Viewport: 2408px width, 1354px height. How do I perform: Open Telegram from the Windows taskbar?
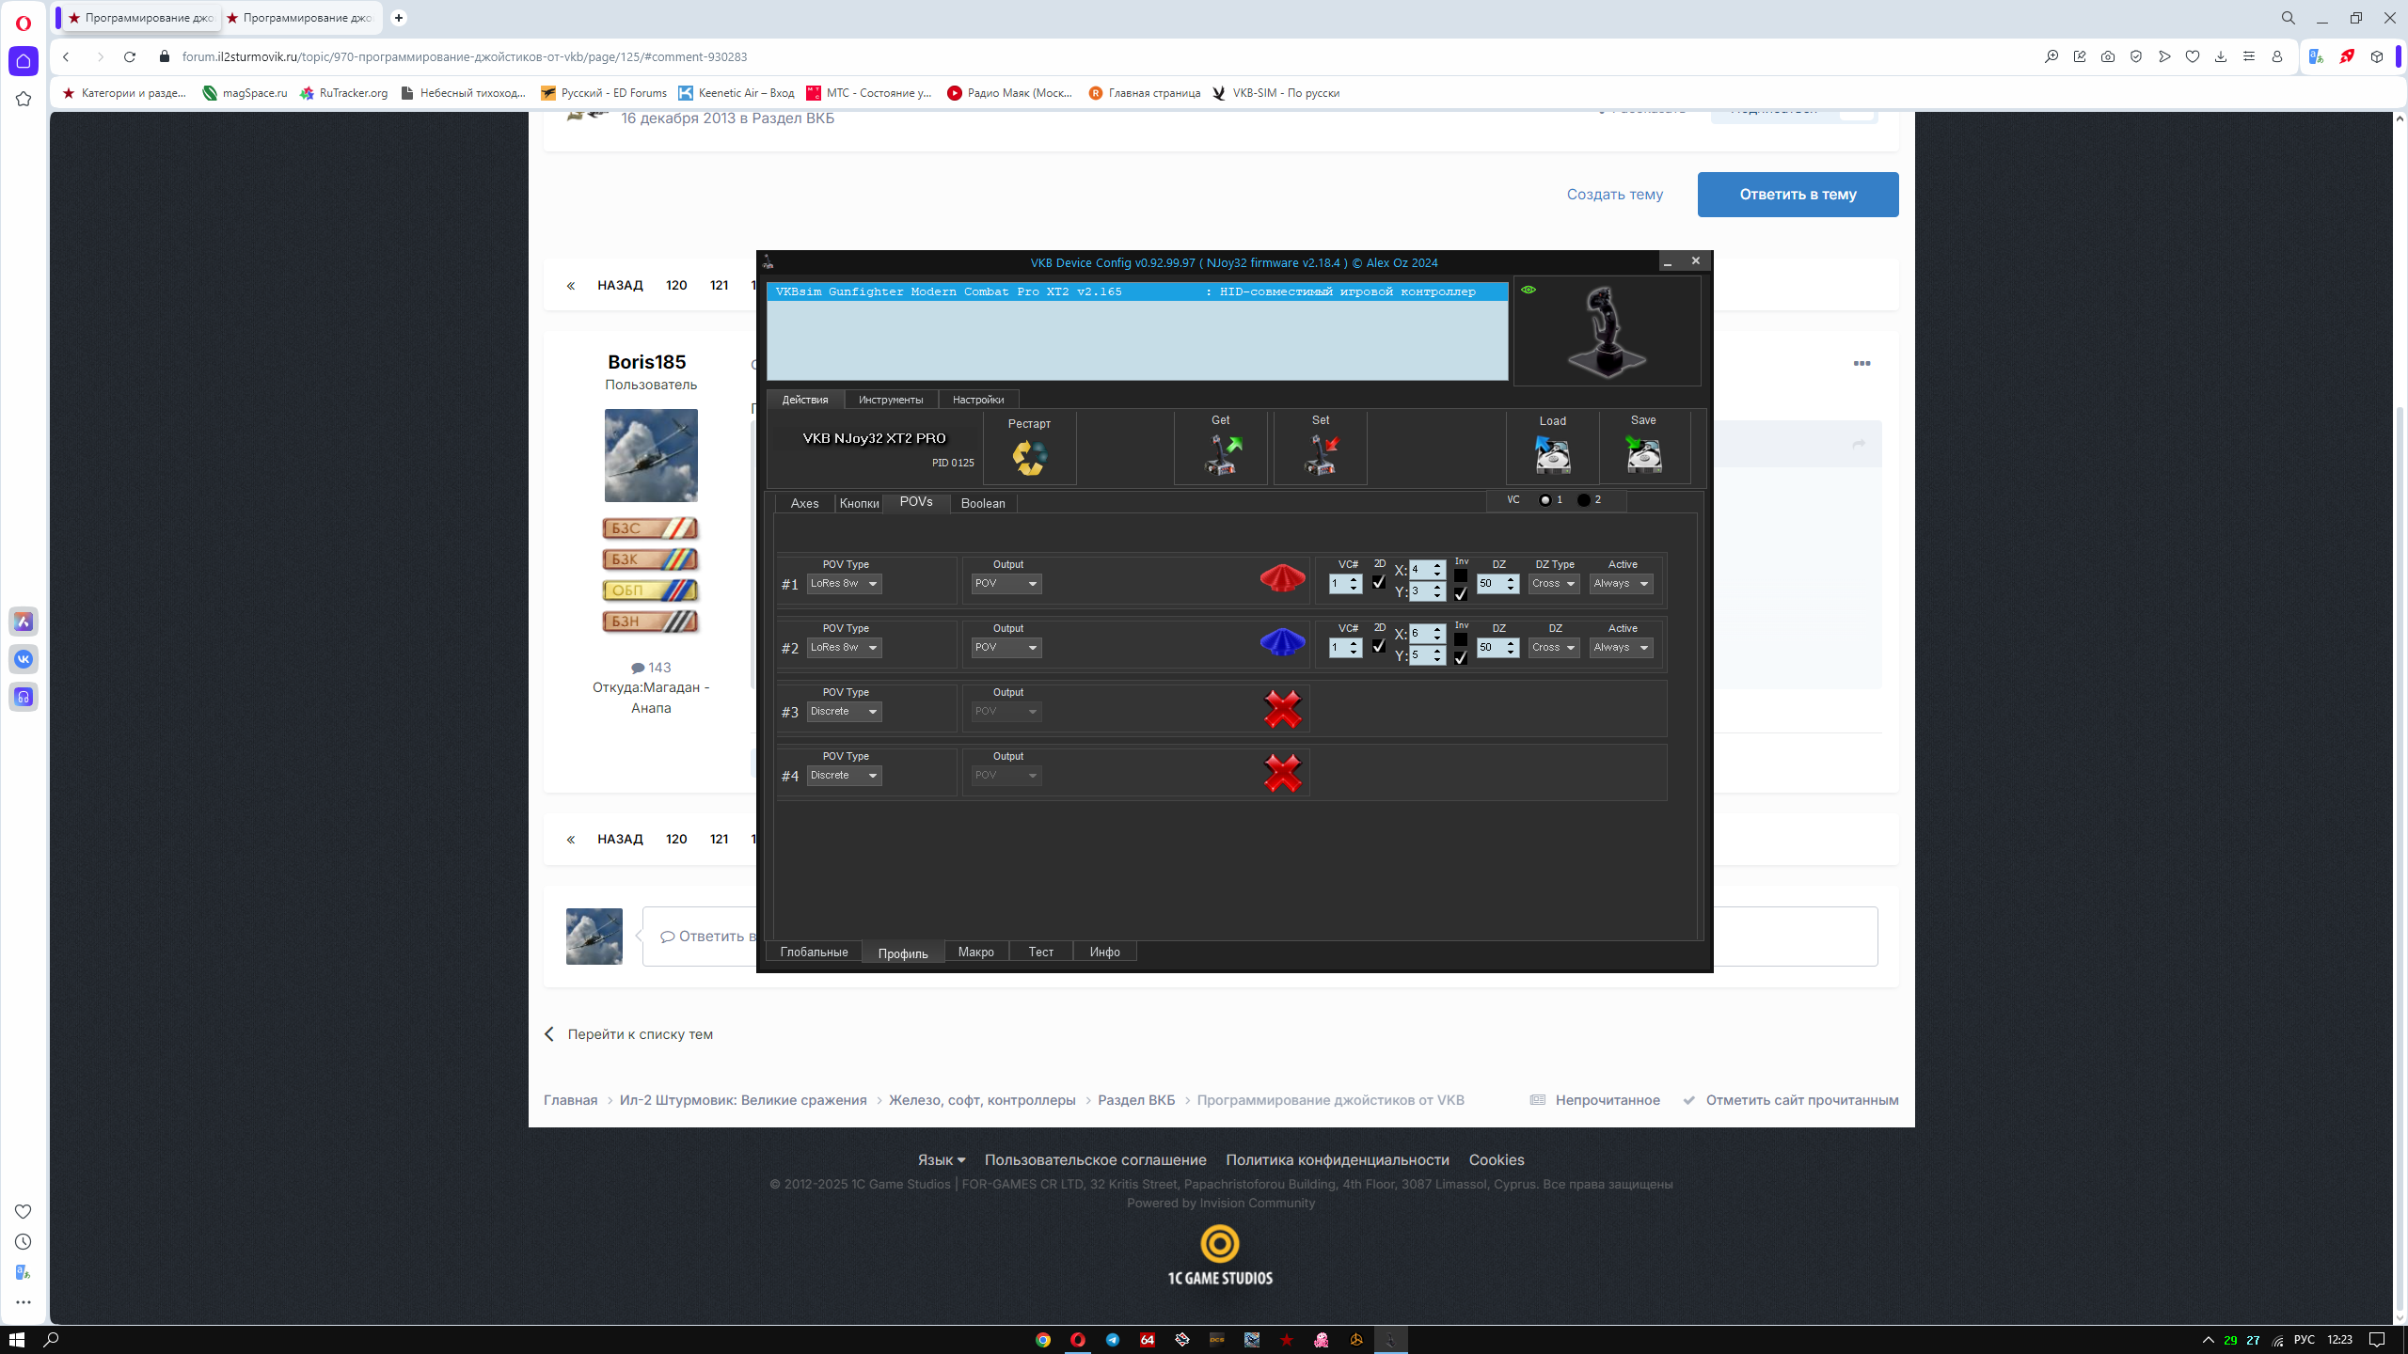pos(1113,1340)
